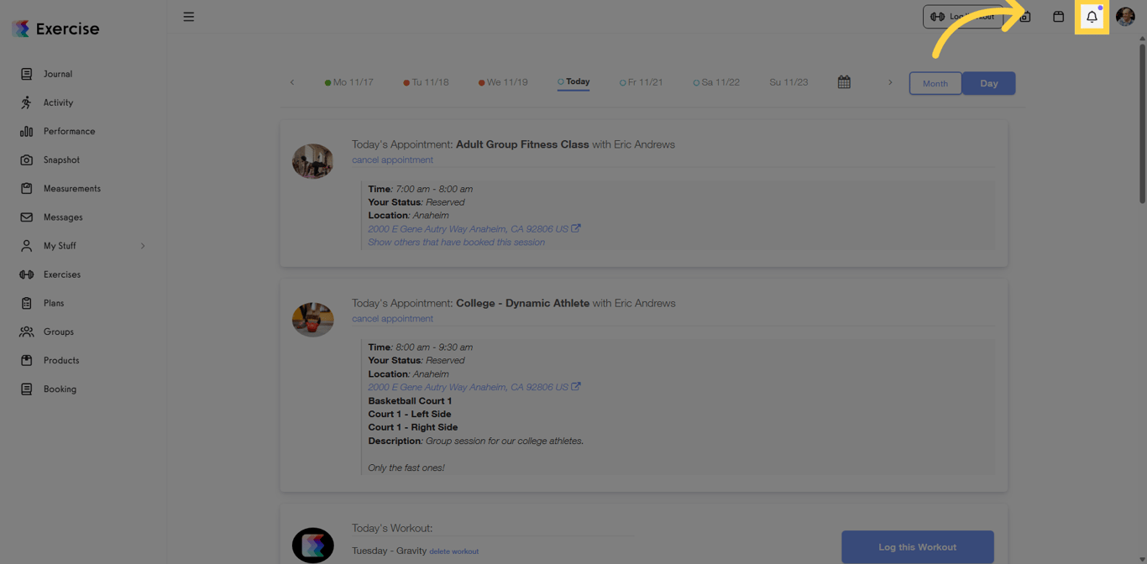
Task: Cancel the Adult Group Fitness Class appointment
Action: 392,159
